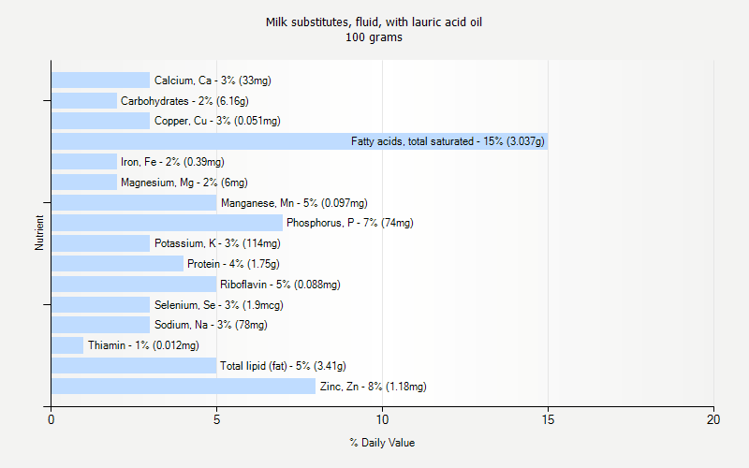Image resolution: width=749 pixels, height=468 pixels.
Task: Click the Sodium, Na bar
Action: (x=100, y=325)
